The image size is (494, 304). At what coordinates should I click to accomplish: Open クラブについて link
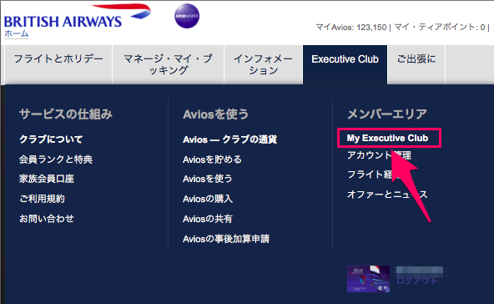[x=51, y=139]
